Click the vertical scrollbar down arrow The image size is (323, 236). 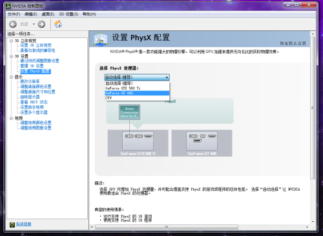tap(313, 222)
